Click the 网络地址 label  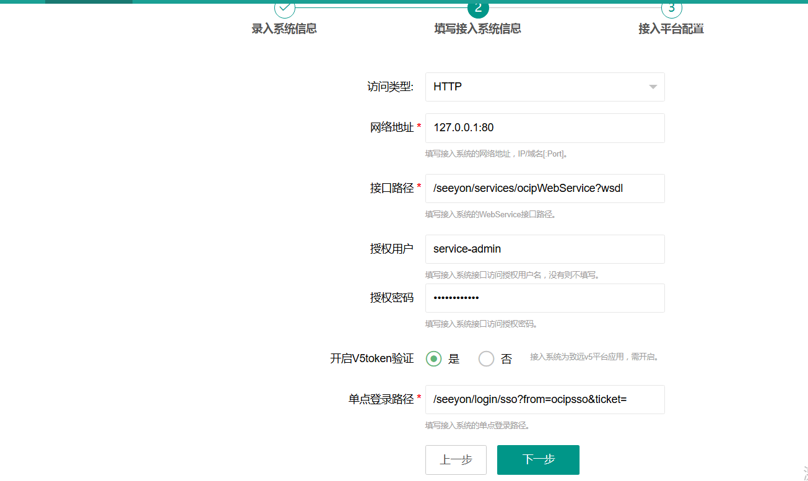pyautogui.click(x=392, y=128)
